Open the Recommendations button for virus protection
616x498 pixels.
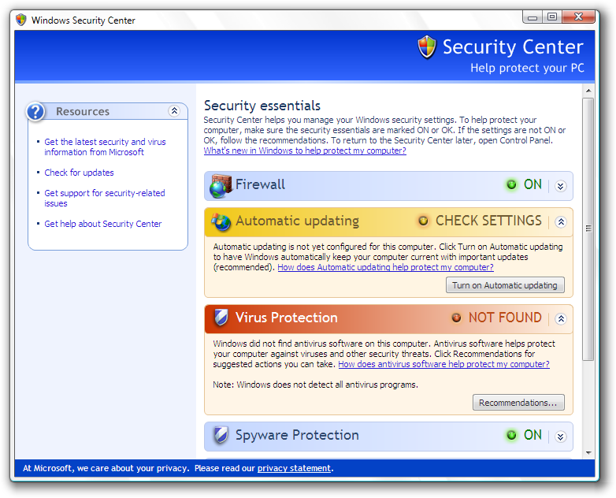(x=518, y=403)
